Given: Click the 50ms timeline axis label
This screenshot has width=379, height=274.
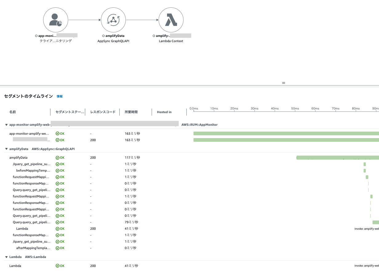Looking at the screenshot, I should click(295, 109).
